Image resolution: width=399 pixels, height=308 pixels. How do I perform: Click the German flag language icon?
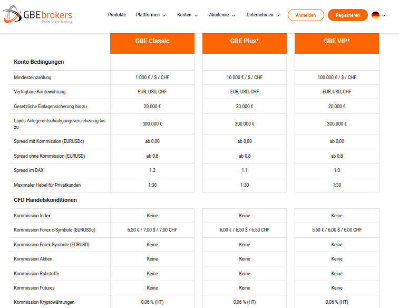pos(375,15)
